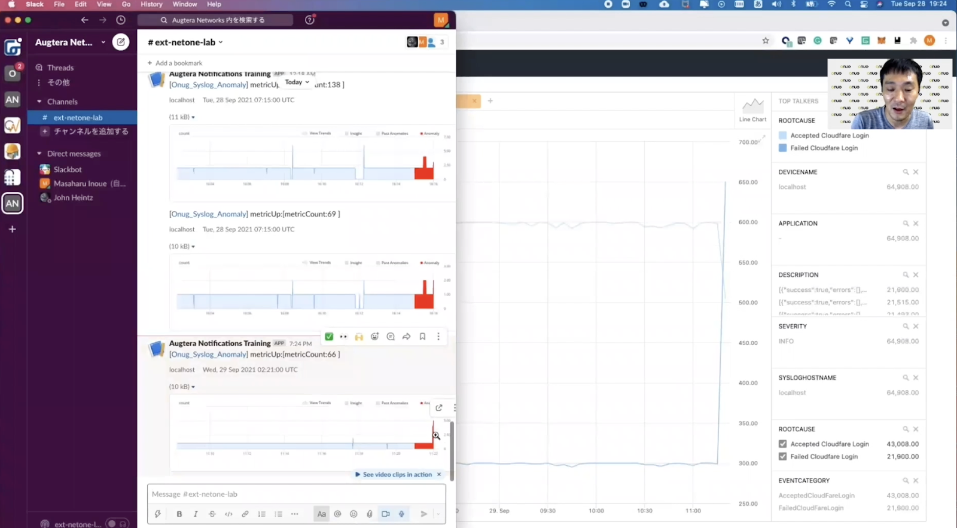This screenshot has height=528, width=957.
Task: Open the History menu
Action: click(151, 4)
